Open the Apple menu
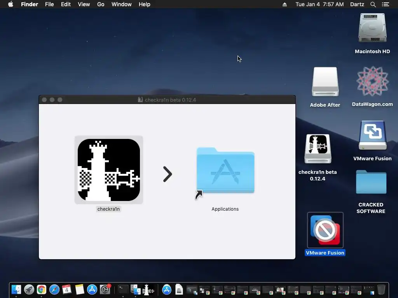Screen dimensions: 398x298 [x=10, y=4]
